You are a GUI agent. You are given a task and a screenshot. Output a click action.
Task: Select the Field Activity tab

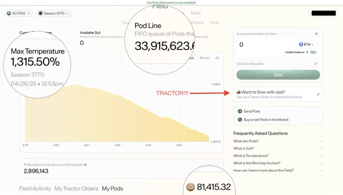point(35,188)
